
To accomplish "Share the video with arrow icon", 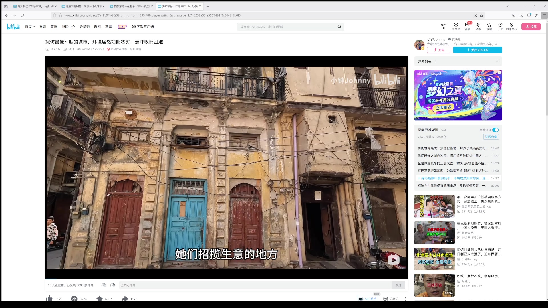I will 125,299.
